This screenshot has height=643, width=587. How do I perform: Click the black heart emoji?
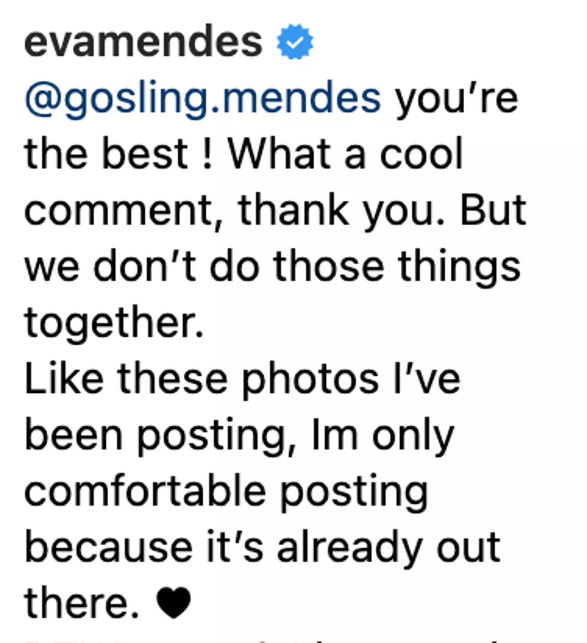point(174,602)
